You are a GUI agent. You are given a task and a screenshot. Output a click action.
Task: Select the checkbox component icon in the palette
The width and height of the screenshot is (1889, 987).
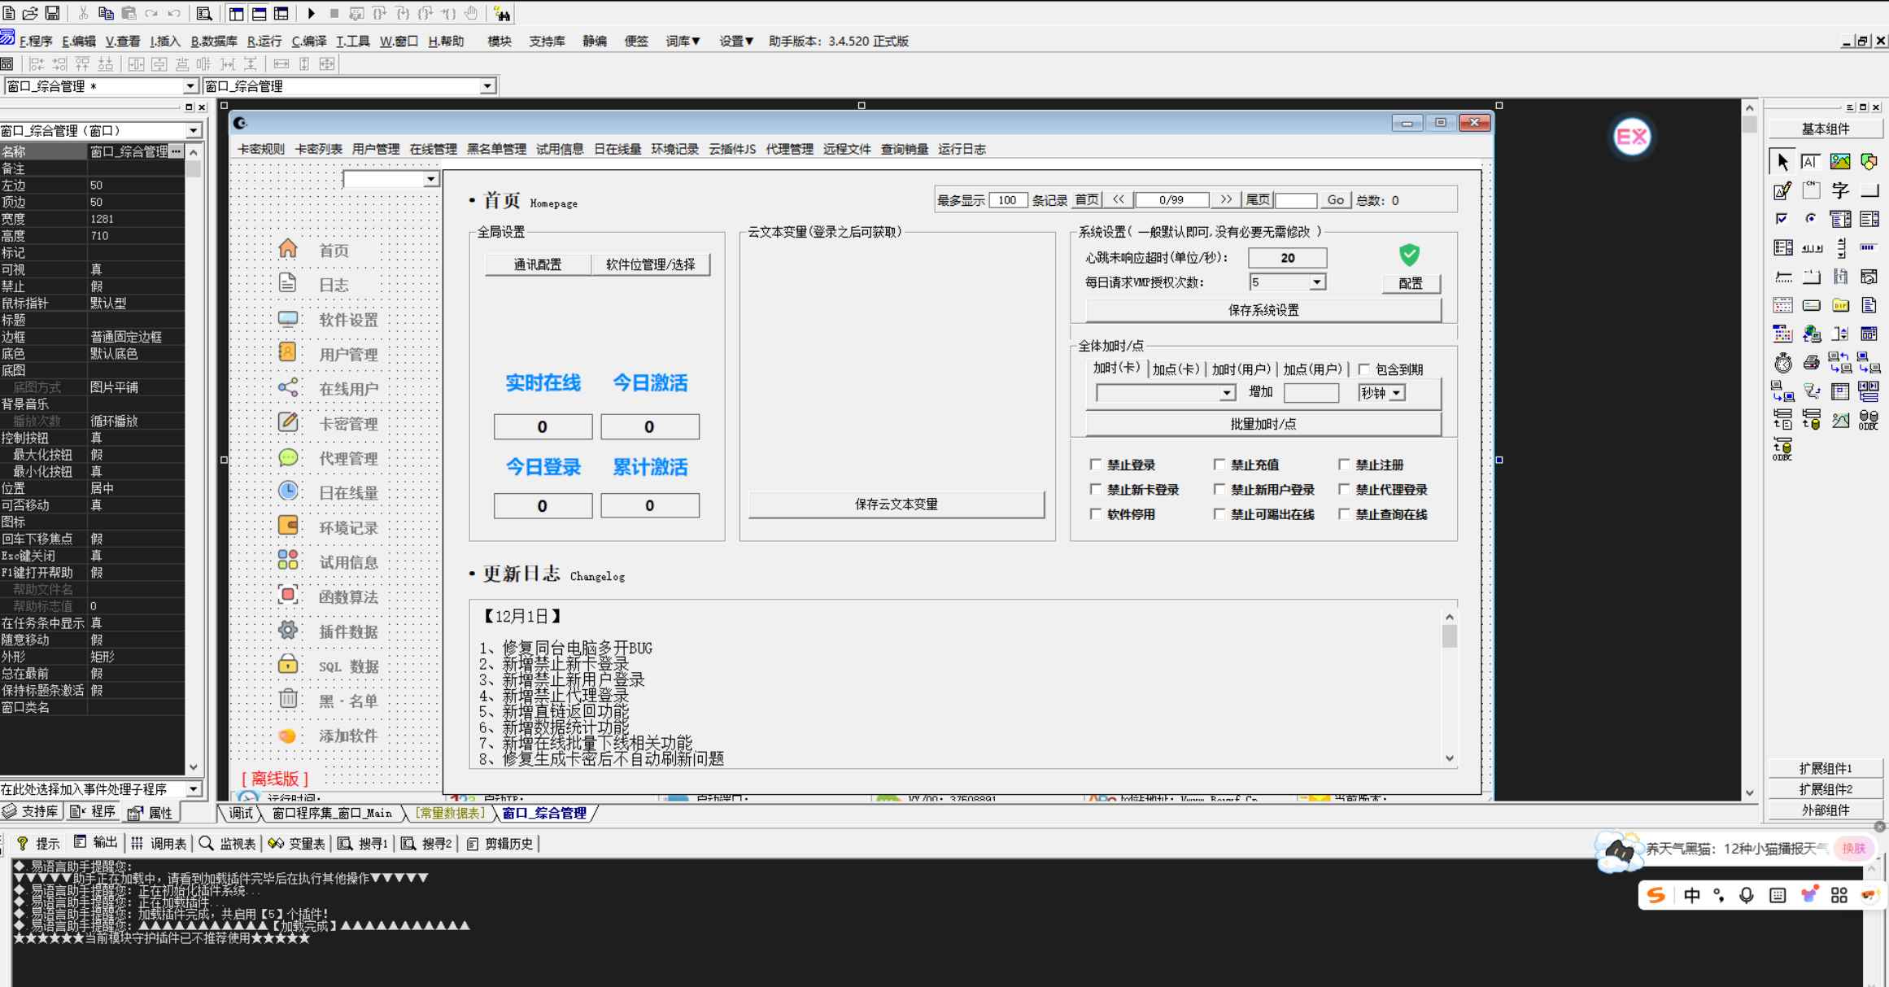[x=1781, y=217]
